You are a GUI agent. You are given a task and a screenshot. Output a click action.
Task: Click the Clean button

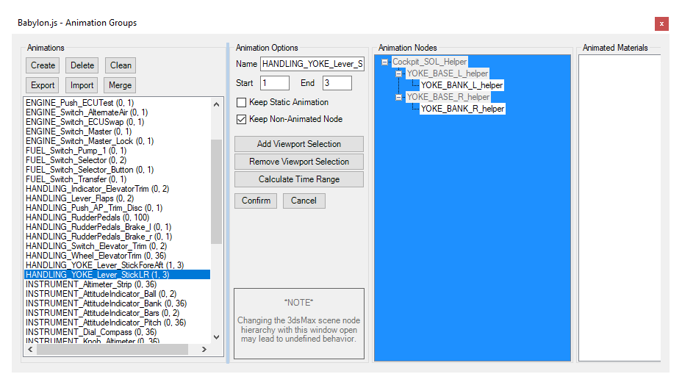pos(121,65)
